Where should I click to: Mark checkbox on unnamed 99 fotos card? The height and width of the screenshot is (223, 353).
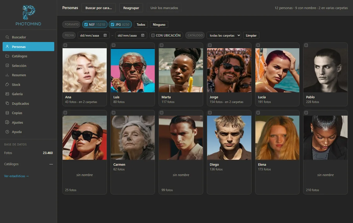coord(162,113)
